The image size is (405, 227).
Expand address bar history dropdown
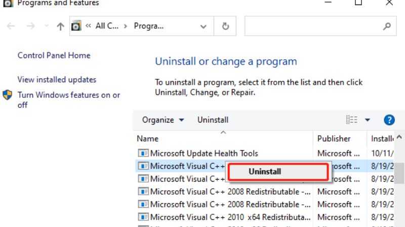204,26
